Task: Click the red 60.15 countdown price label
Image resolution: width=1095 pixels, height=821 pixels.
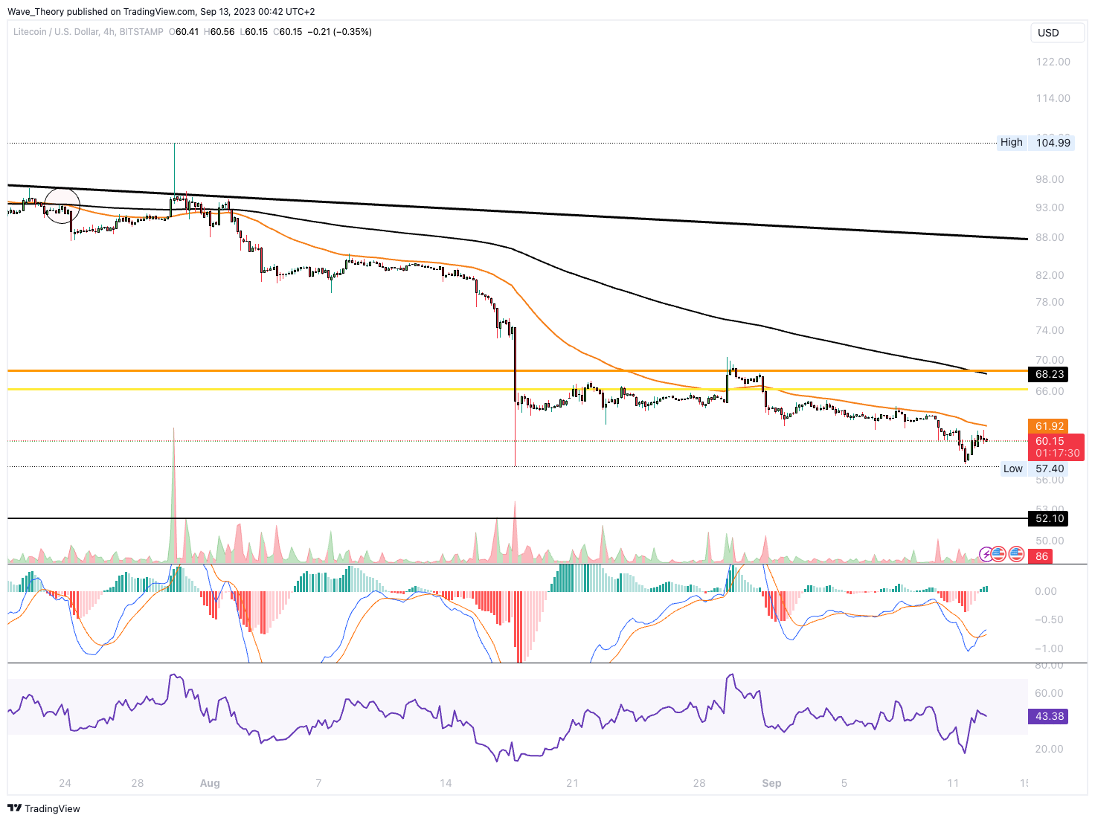Action: [1056, 447]
